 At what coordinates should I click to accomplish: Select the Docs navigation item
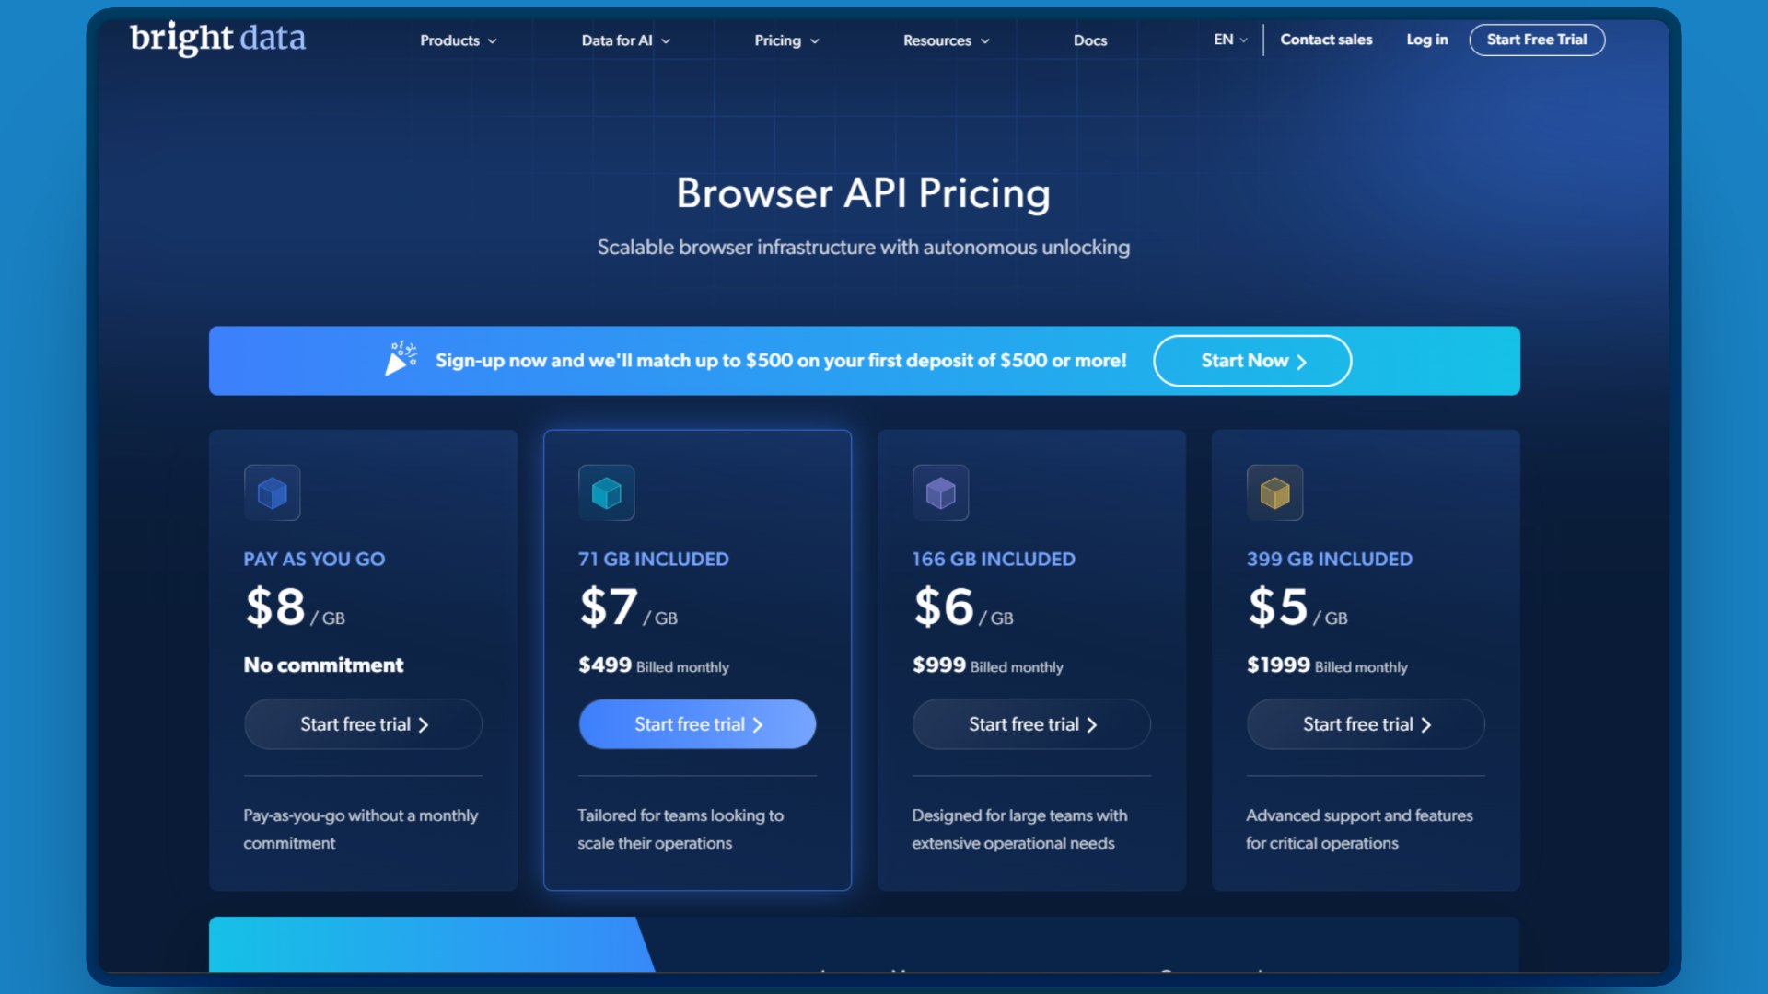coord(1090,40)
